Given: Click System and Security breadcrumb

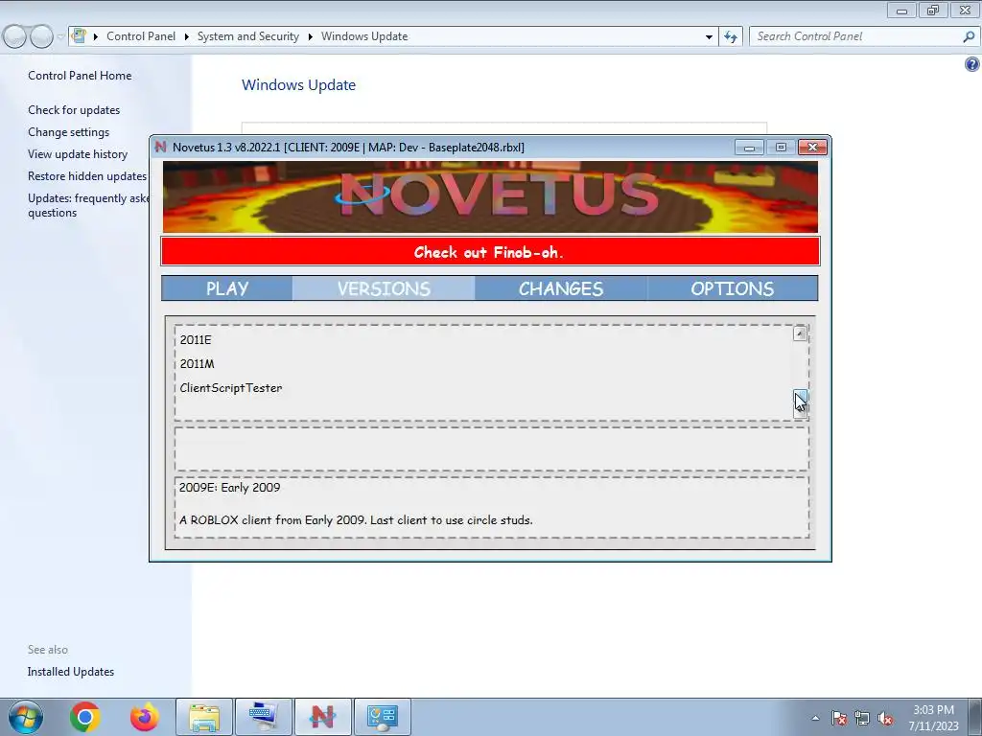Looking at the screenshot, I should pos(248,36).
